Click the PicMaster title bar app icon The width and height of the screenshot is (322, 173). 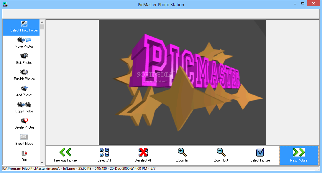(5, 4)
